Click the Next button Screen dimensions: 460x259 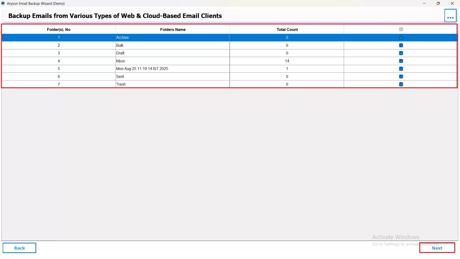point(437,248)
